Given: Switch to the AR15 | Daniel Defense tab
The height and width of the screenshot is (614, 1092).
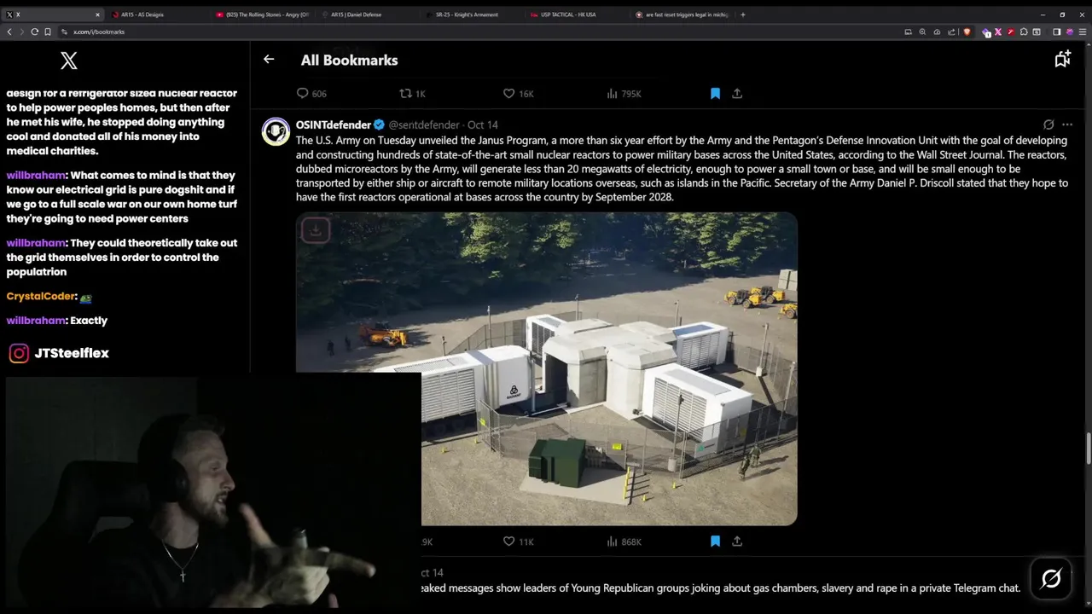Looking at the screenshot, I should pyautogui.click(x=364, y=14).
